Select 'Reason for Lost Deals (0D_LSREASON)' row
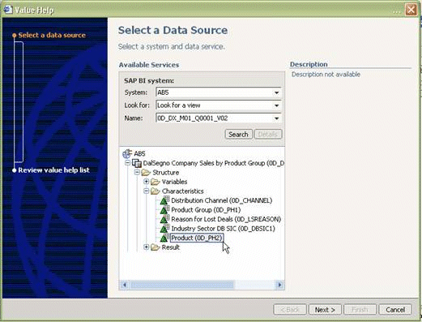Viewport: 422px width, 322px height. (226, 219)
